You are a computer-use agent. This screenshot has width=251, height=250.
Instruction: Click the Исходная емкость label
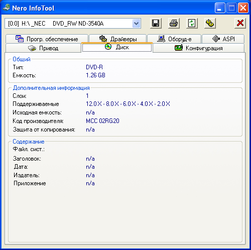[x=37, y=112]
